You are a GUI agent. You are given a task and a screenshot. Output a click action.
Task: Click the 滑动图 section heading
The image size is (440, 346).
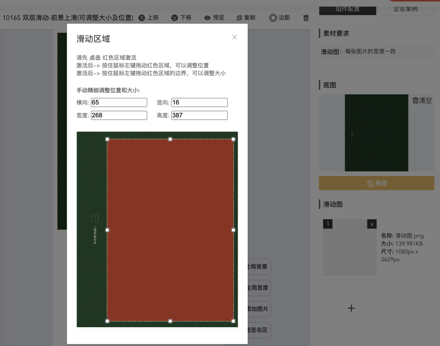333,204
